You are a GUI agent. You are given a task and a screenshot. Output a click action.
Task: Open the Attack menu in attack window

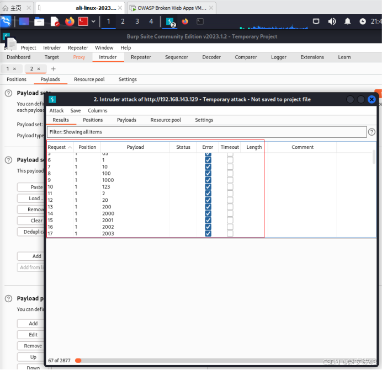pyautogui.click(x=56, y=111)
